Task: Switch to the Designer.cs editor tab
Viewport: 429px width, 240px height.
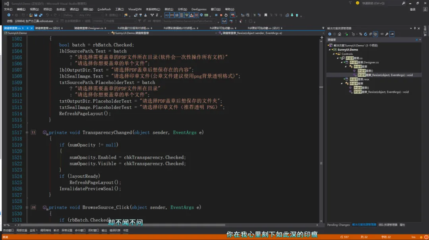Action: click(x=89, y=28)
